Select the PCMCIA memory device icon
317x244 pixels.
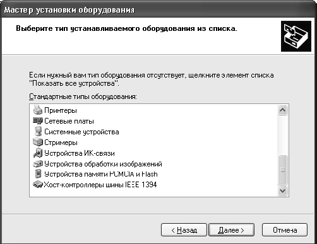click(38, 174)
